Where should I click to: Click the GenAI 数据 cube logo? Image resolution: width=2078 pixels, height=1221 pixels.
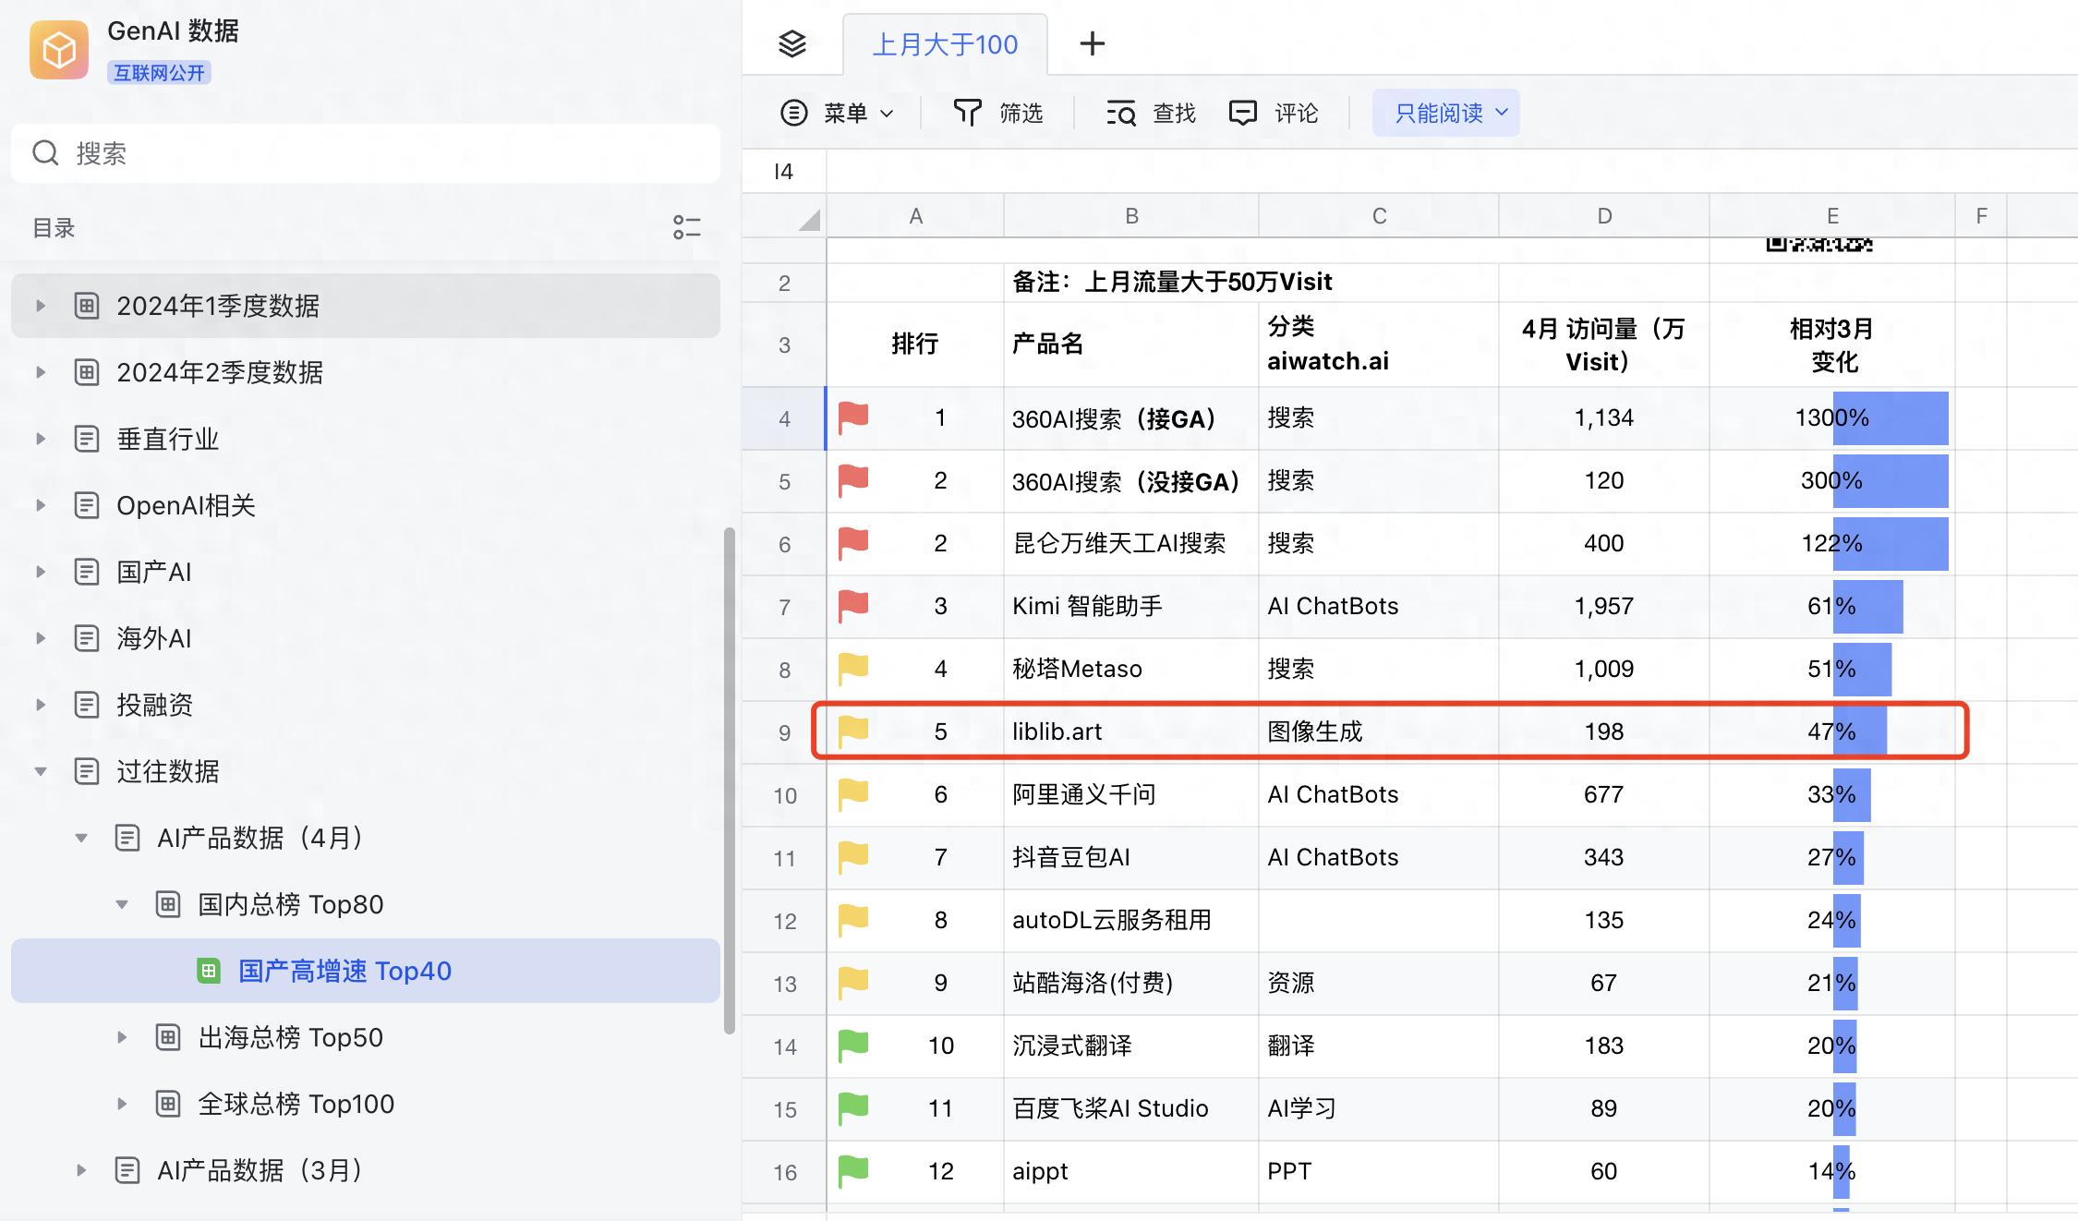tap(59, 50)
